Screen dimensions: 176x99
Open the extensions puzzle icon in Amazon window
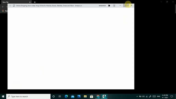[x=109, y=5]
